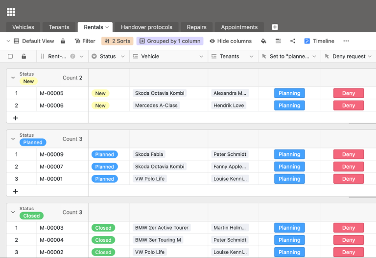Viewport: 376px width, 258px height.
Task: Open the Vehicle column dropdown arrow
Action: coord(201,57)
